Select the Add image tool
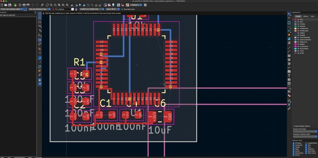Image resolution: width=318 pixels, height=158 pixels. click(x=289, y=72)
